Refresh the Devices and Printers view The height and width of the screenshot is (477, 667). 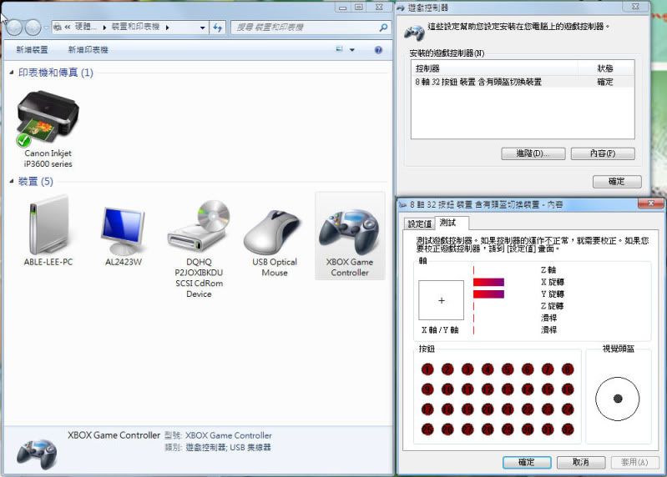218,28
